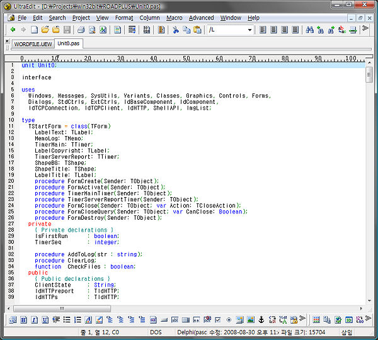Open the Project menu
This screenshot has height=340, width=378.
[81, 18]
